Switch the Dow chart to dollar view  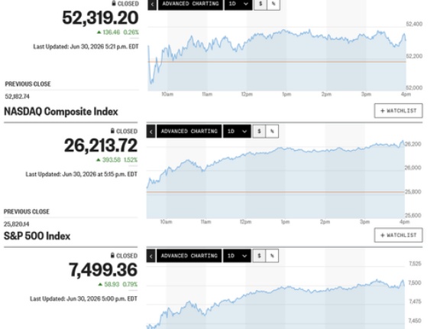260,5
